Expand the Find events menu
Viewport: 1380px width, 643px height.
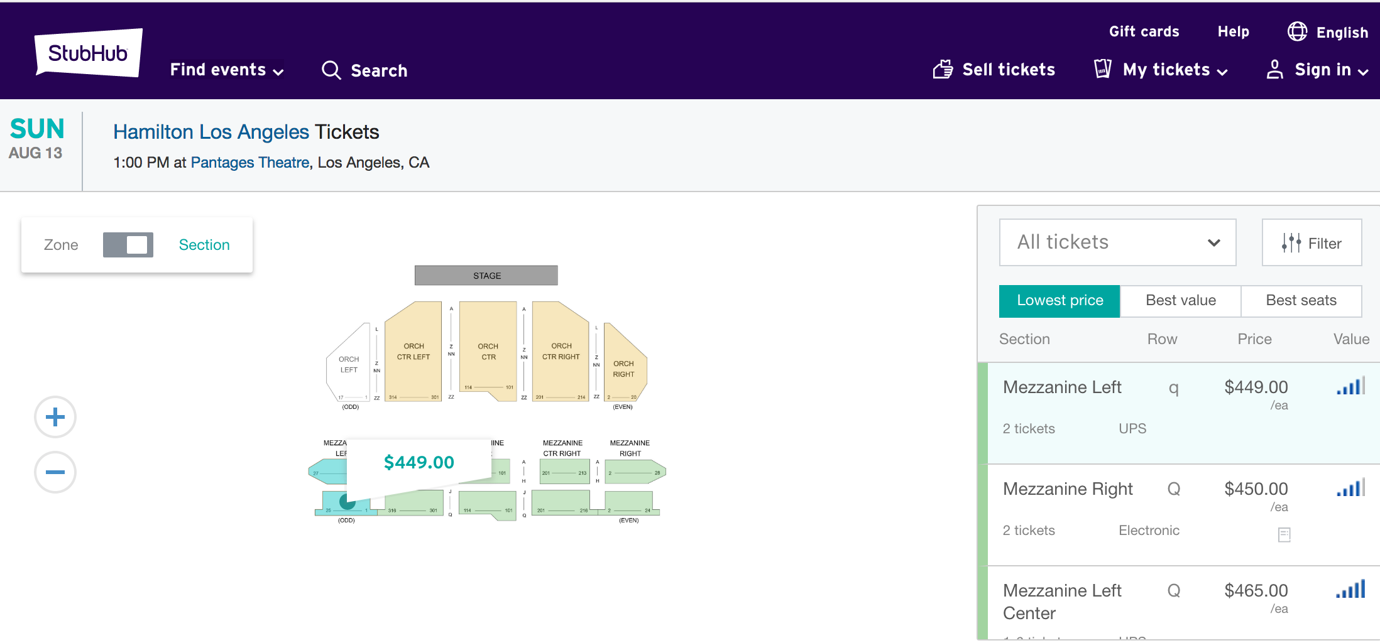click(227, 70)
